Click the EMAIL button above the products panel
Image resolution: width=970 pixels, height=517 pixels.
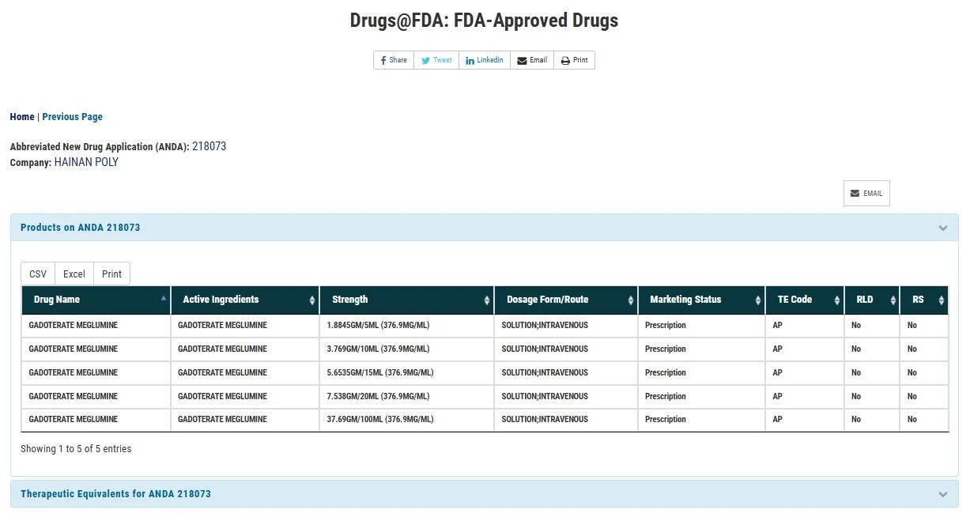[866, 194]
